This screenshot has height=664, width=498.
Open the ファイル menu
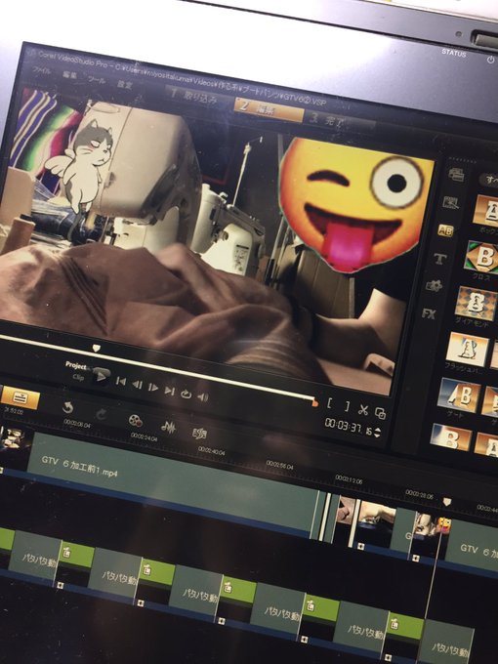pos(41,70)
